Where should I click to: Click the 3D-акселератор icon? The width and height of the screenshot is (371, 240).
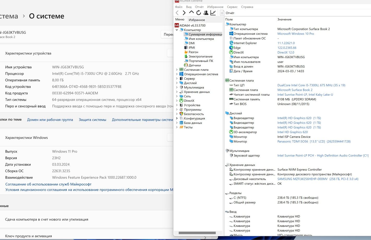(x=231, y=132)
